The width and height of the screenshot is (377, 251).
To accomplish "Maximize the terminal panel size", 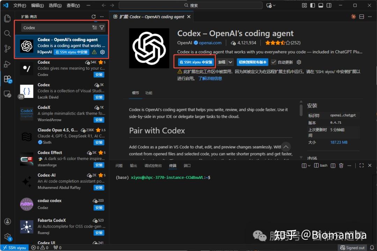I will [x=361, y=166].
